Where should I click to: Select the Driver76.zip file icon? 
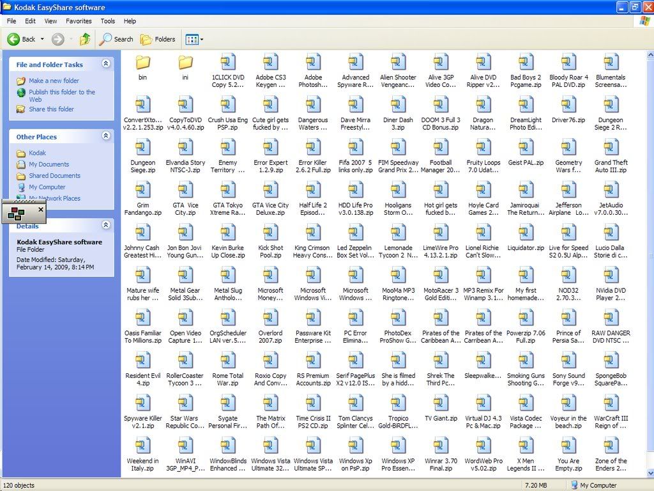tap(568, 105)
